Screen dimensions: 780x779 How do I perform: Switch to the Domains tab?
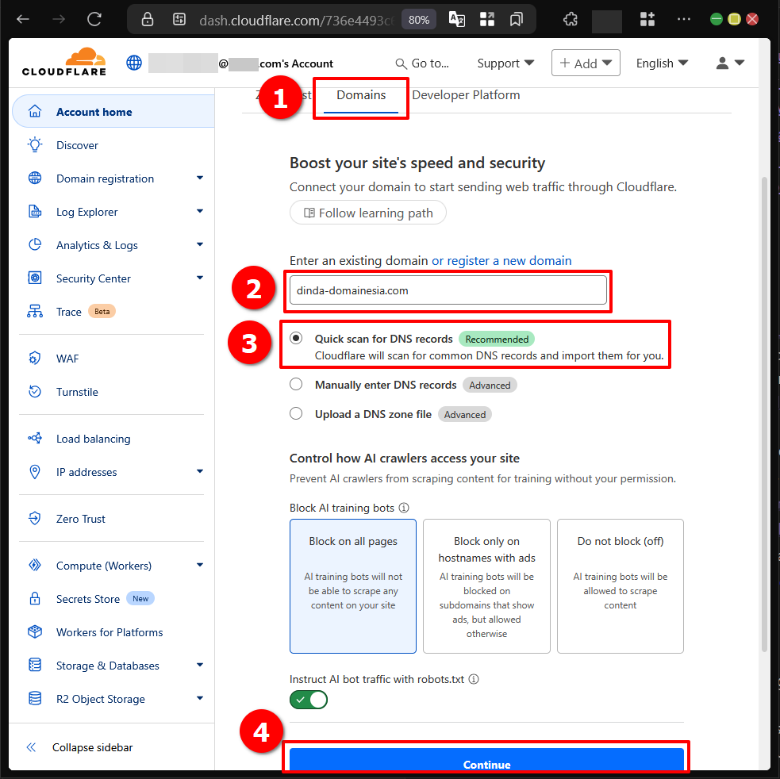tap(361, 95)
